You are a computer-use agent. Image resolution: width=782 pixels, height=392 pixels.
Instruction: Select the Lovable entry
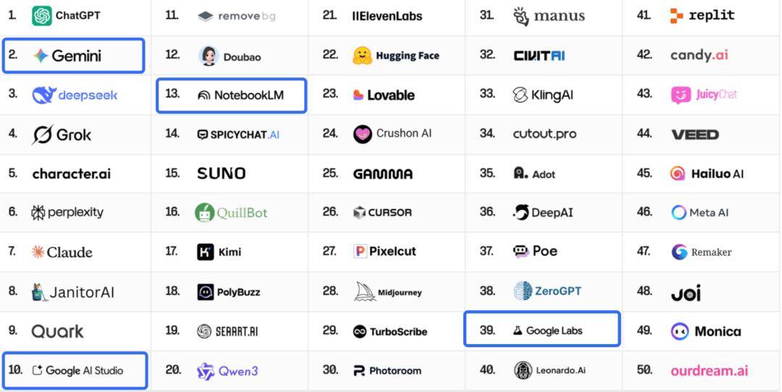click(384, 95)
